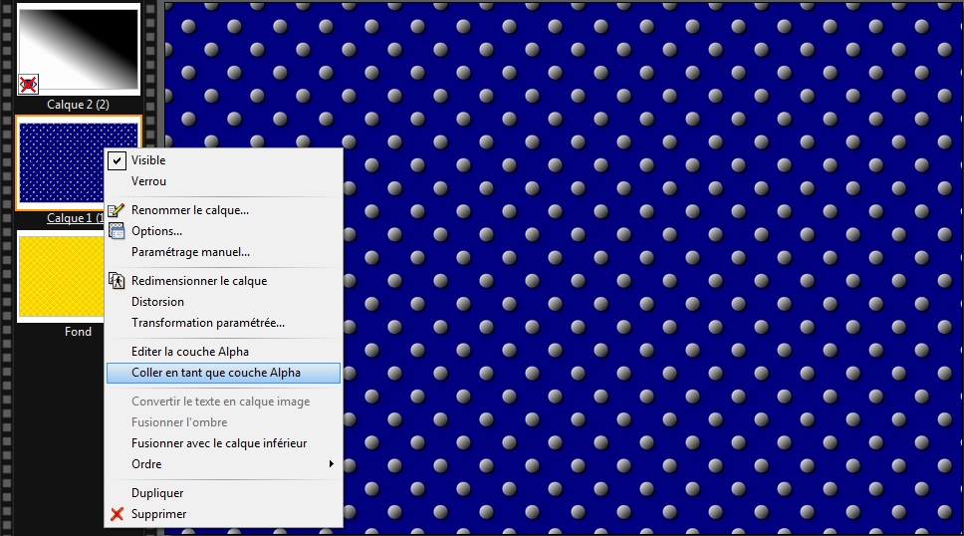
Task: Select the yellow Fond layer thumbnail
Action: point(60,276)
